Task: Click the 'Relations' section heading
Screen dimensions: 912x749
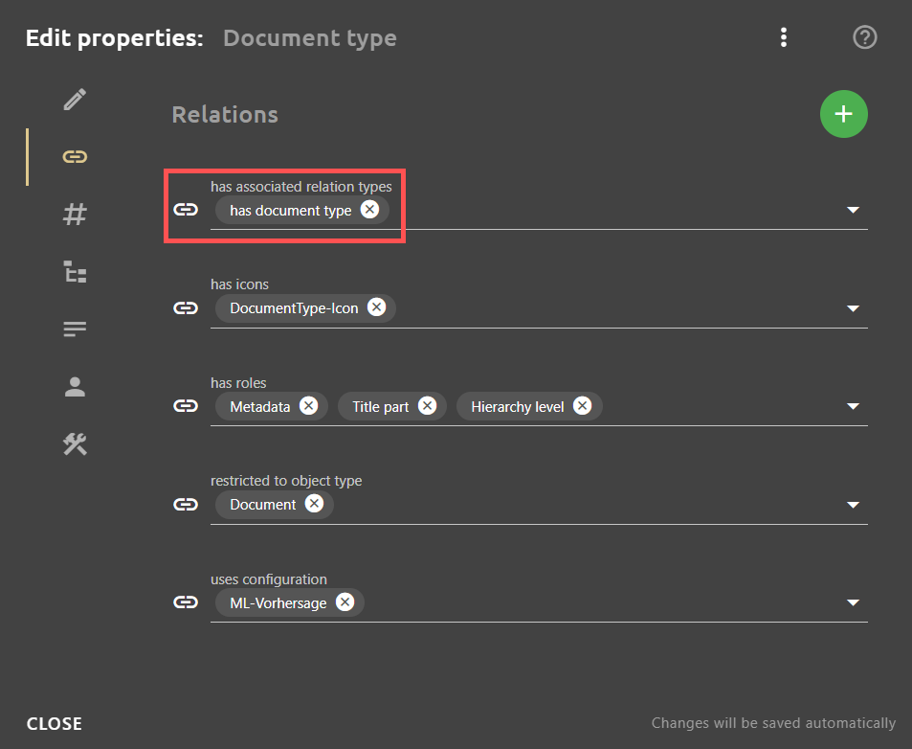Action: [225, 114]
